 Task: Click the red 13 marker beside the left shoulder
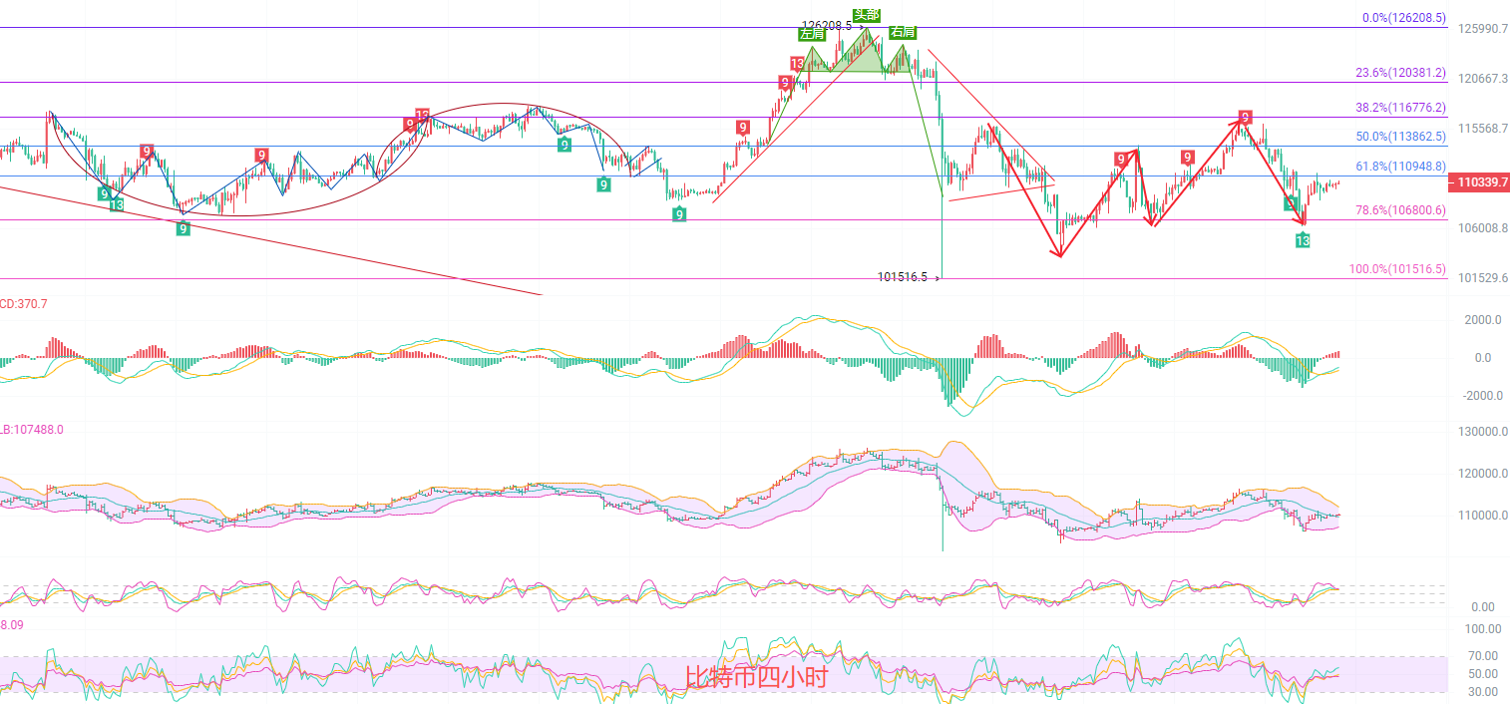pyautogui.click(x=797, y=64)
